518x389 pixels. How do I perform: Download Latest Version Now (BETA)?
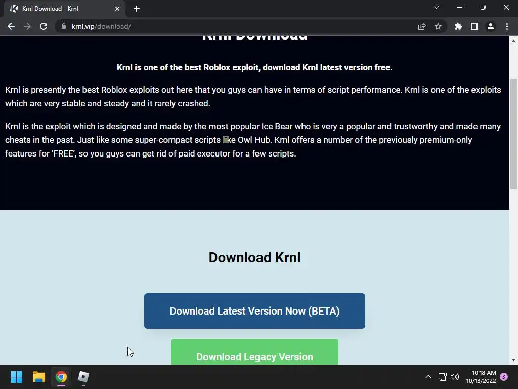(254, 311)
